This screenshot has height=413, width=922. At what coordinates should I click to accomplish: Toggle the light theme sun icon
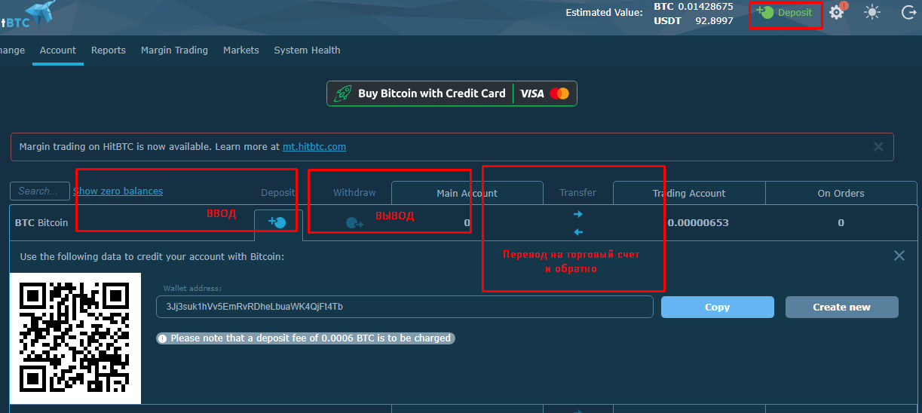[872, 12]
